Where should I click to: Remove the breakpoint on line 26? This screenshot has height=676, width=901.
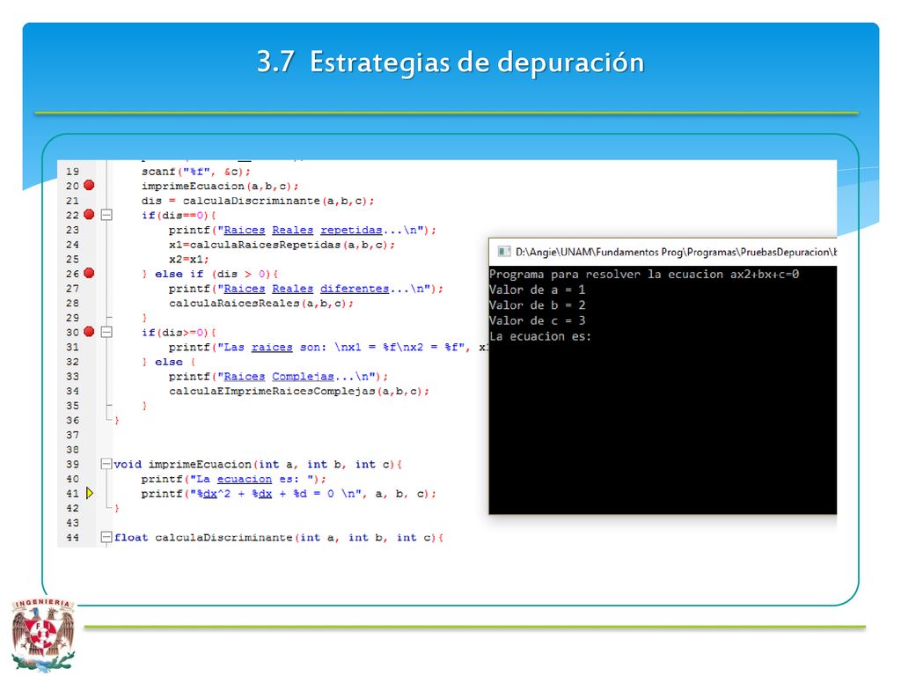coord(89,273)
